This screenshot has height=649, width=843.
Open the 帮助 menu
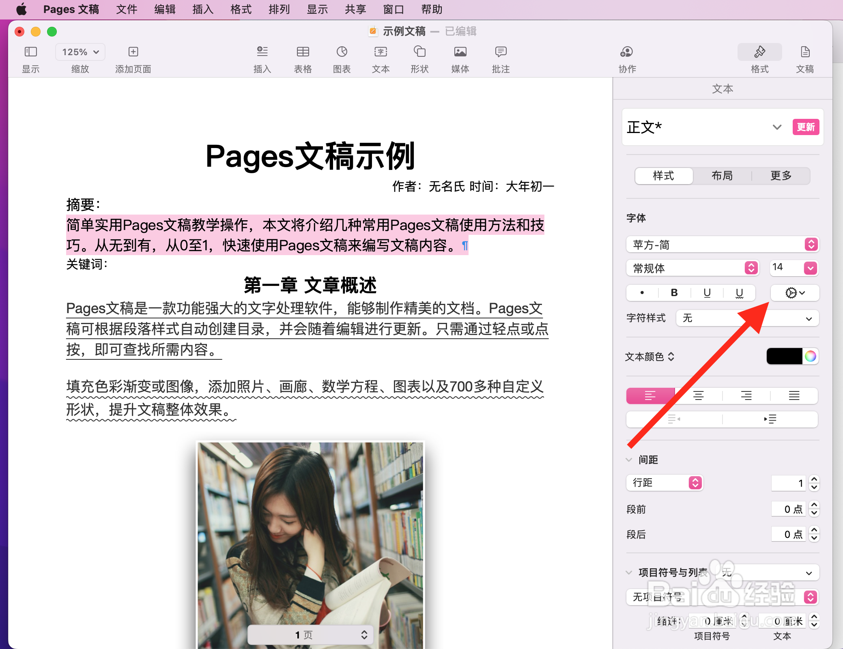(x=432, y=9)
